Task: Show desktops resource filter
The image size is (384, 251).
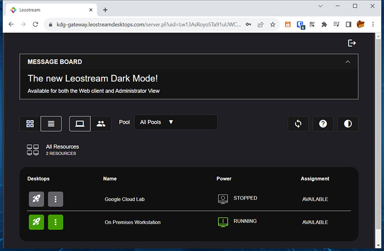Action: pos(80,124)
